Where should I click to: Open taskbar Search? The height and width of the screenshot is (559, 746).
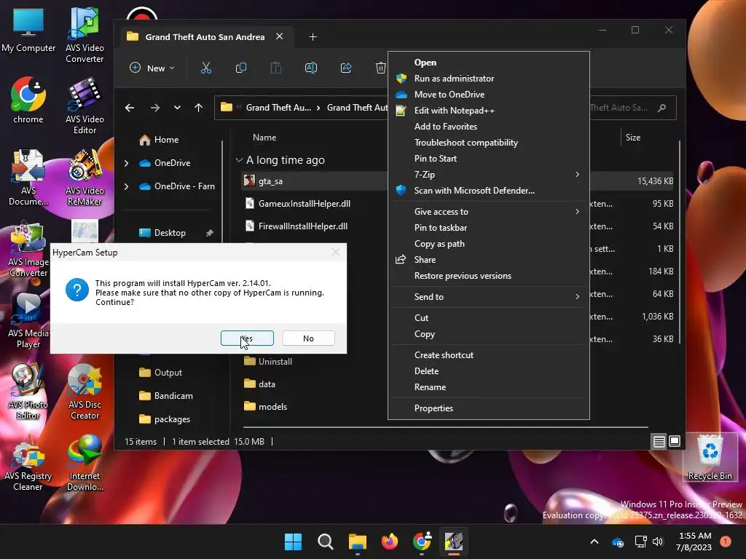click(x=326, y=542)
